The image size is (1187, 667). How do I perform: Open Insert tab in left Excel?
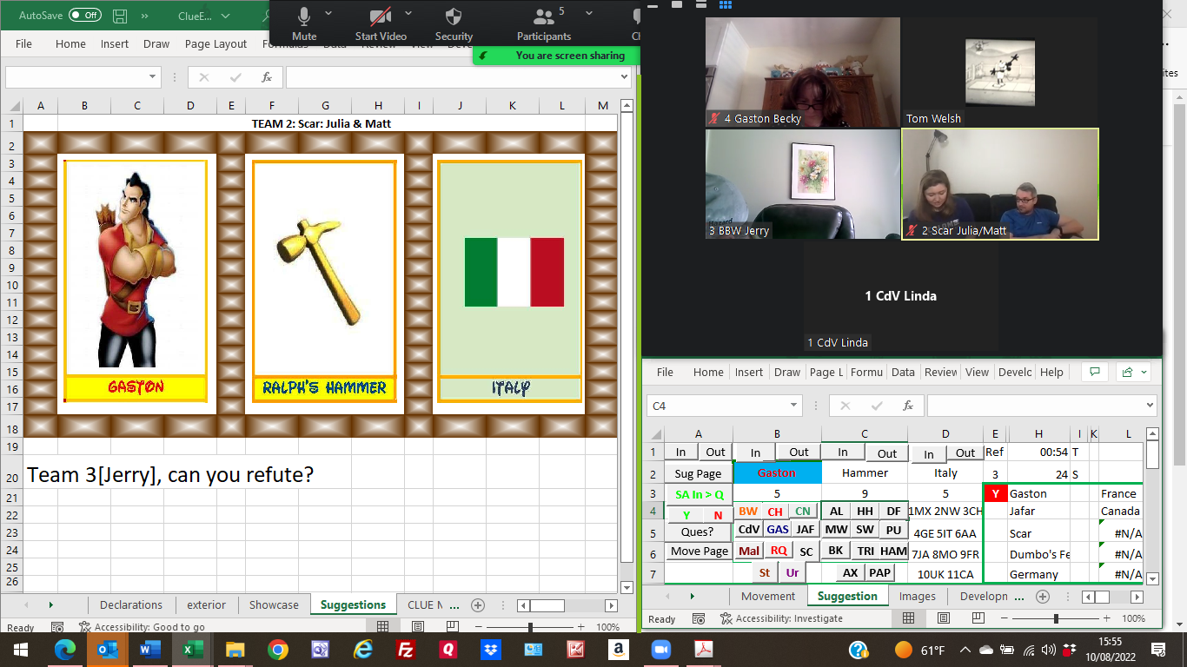click(x=115, y=43)
